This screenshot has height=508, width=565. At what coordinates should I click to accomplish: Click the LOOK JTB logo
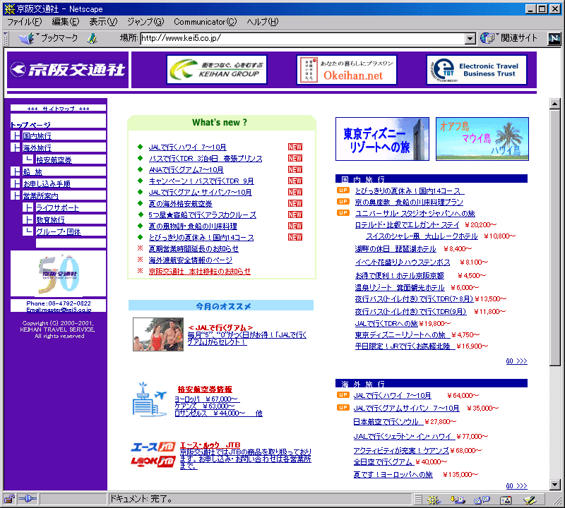tap(153, 461)
